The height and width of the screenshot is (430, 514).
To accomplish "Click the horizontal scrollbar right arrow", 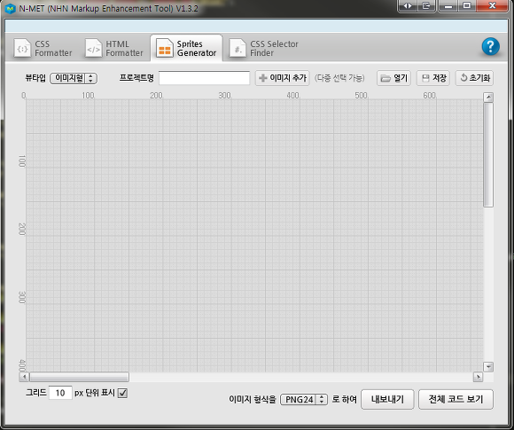I will click(478, 377).
